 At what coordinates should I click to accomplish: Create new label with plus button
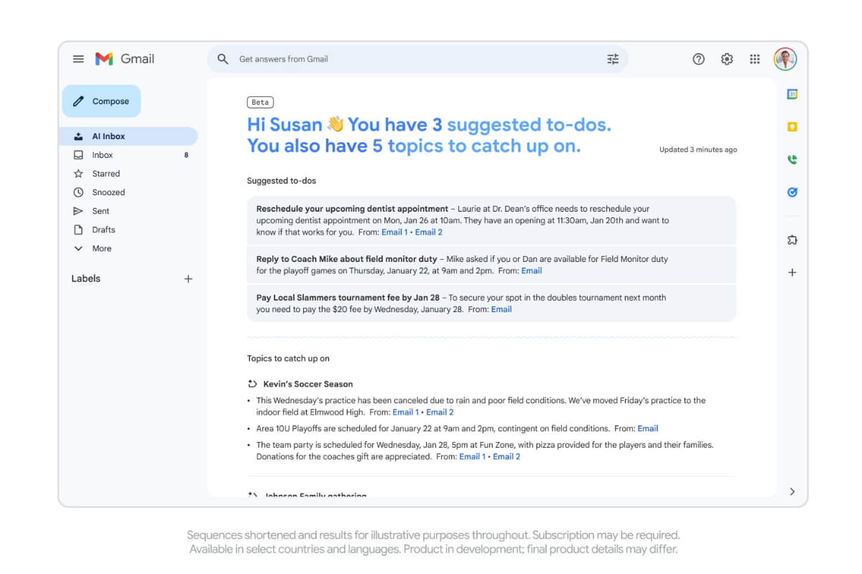[x=188, y=278]
